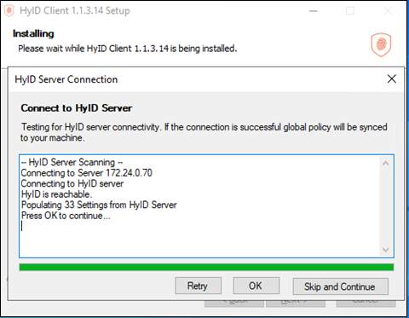
Task: Click the Retry button
Action: pos(198,286)
